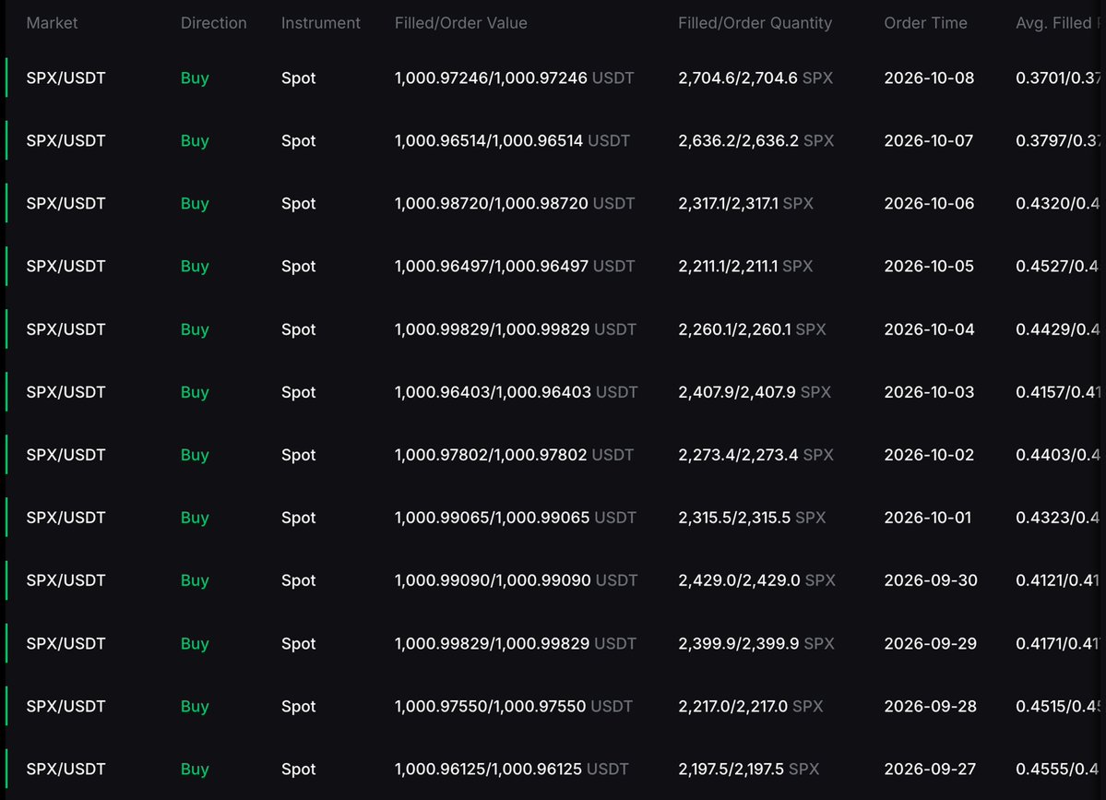Click order time 2026-10-02

pos(929,455)
